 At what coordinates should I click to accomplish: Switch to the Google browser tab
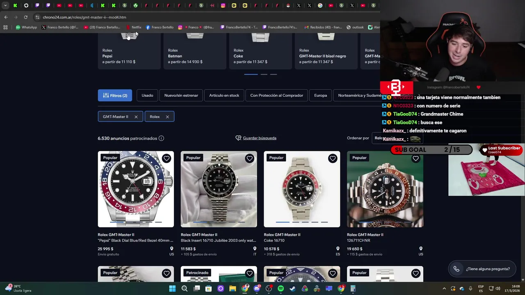(320, 5)
